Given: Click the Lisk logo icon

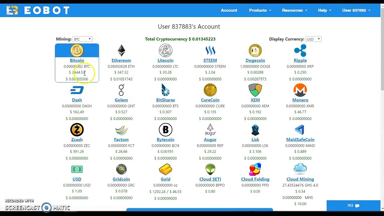Looking at the screenshot, I should coord(255,130).
